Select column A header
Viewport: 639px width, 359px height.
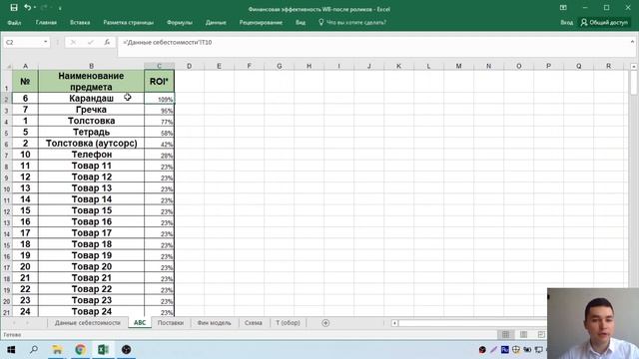tap(25, 66)
